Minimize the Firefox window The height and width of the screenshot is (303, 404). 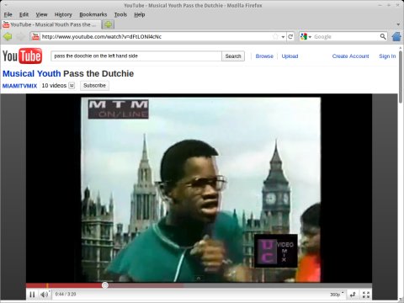pyautogui.click(x=380, y=5)
